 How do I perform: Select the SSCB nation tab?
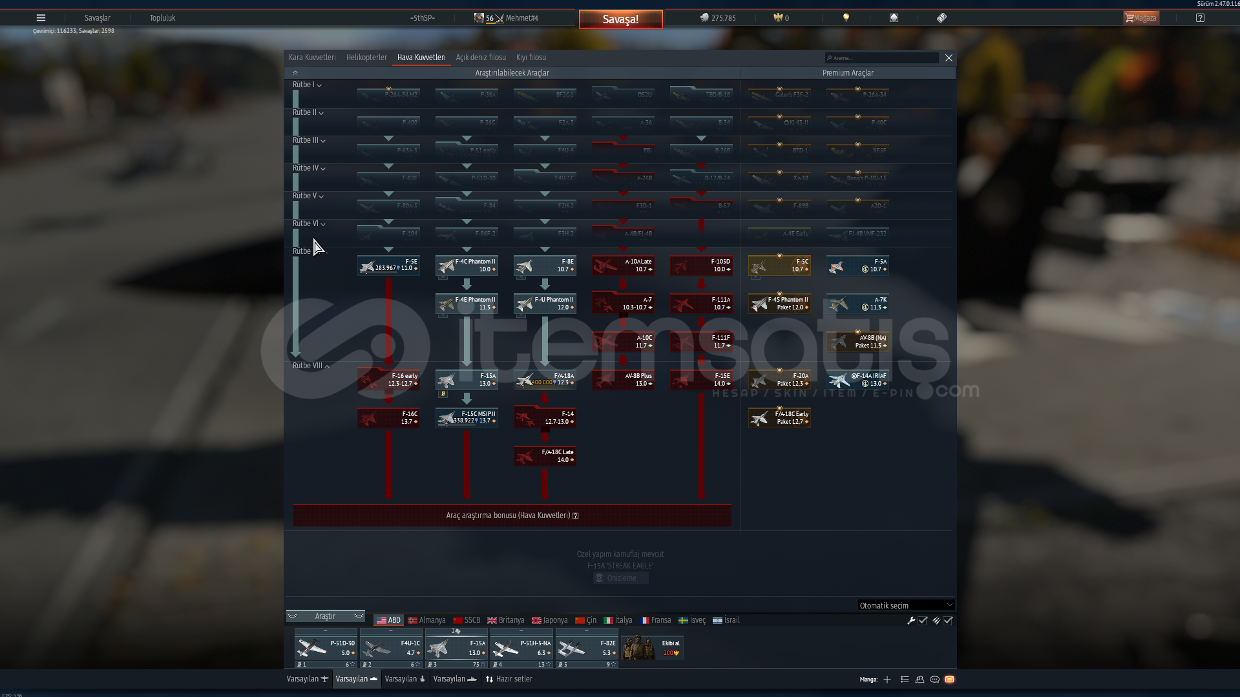tap(467, 620)
